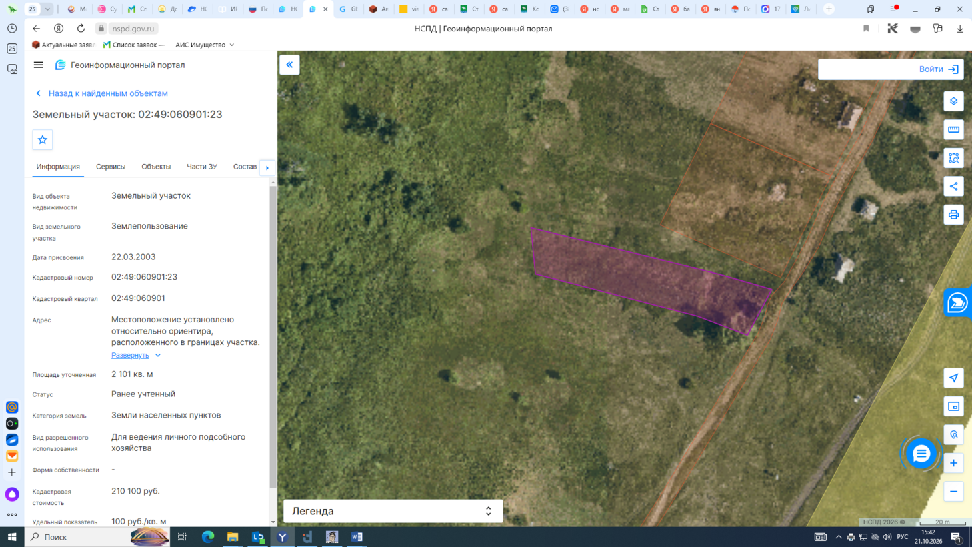The height and width of the screenshot is (547, 972).
Task: Reload the browser page
Action: point(81,29)
